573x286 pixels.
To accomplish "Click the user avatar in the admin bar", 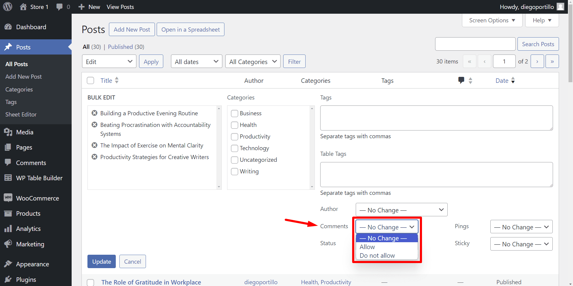I will [560, 7].
